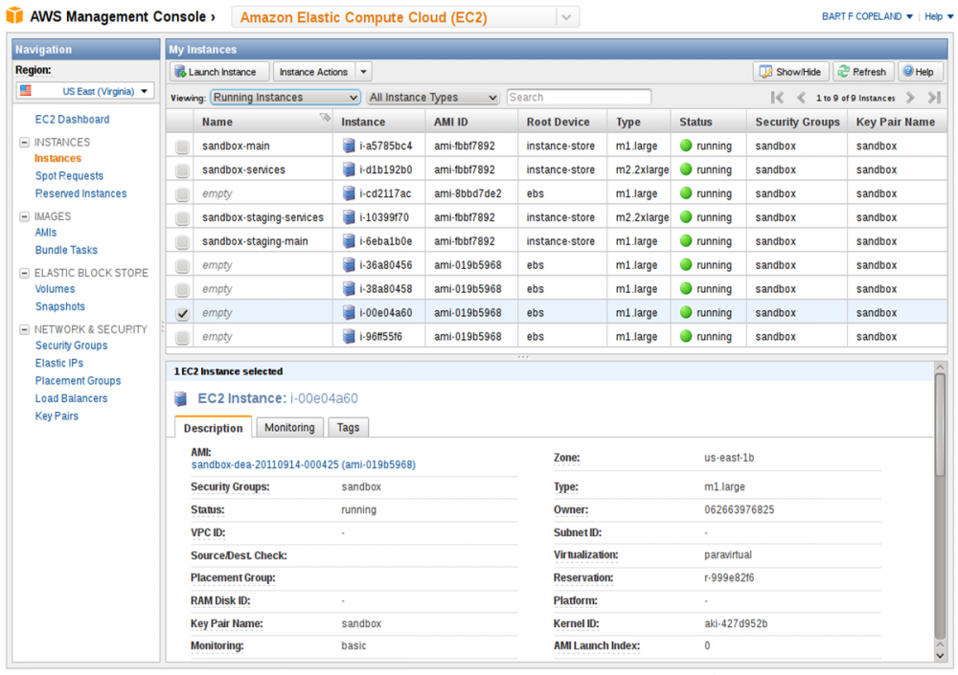Open the sandbox-dea AMI link
This screenshot has height=675, width=958.
[x=303, y=465]
